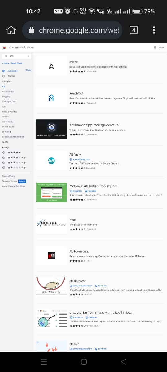Open the AB korea cars title

[79, 251]
